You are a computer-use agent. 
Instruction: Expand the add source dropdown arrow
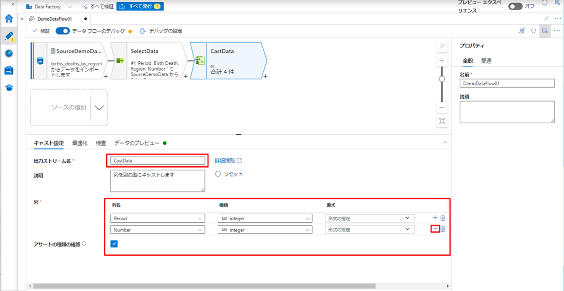[x=99, y=108]
